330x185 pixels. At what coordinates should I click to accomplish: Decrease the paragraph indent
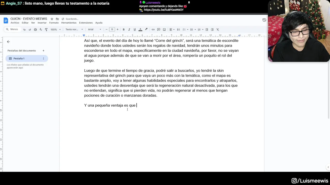click(207, 30)
